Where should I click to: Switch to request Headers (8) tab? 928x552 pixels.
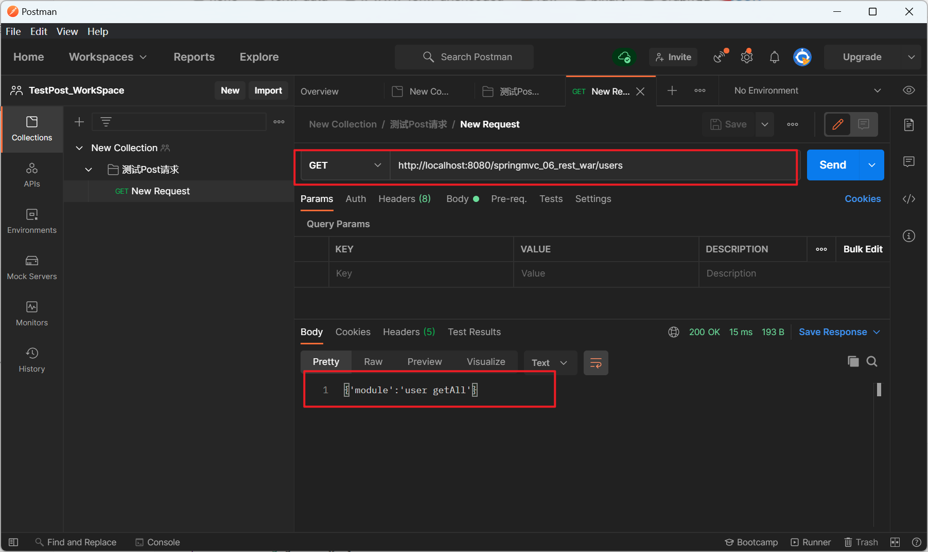[405, 199]
